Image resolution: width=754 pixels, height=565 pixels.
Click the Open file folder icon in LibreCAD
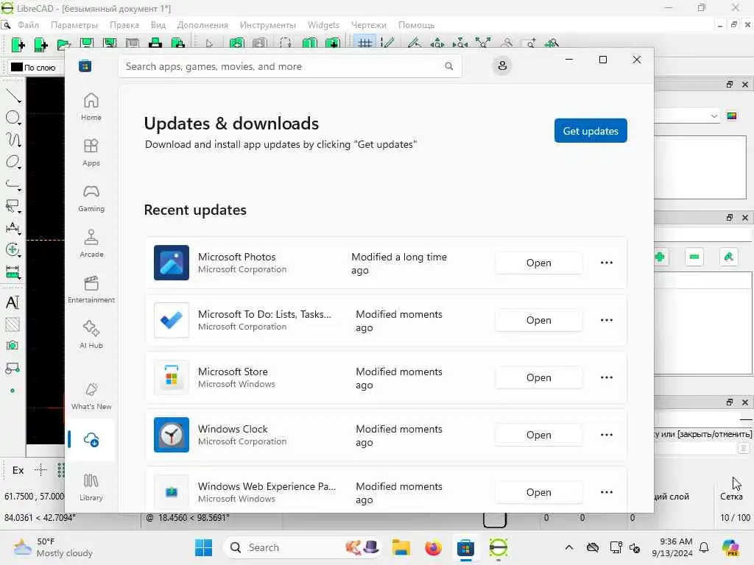(63, 45)
